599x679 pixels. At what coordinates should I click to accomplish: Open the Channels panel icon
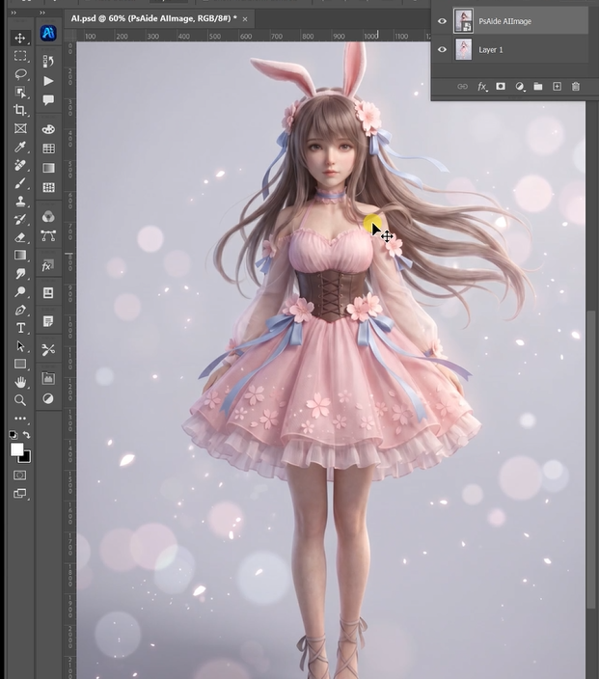(48, 216)
